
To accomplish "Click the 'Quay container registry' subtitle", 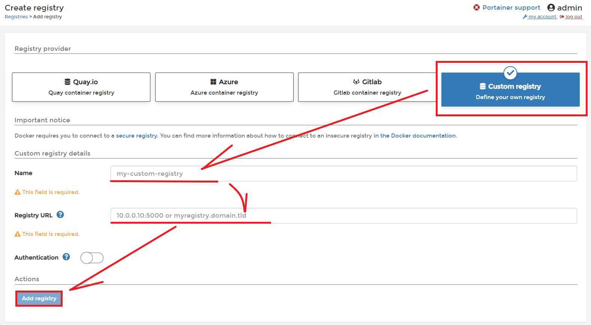I will [81, 93].
